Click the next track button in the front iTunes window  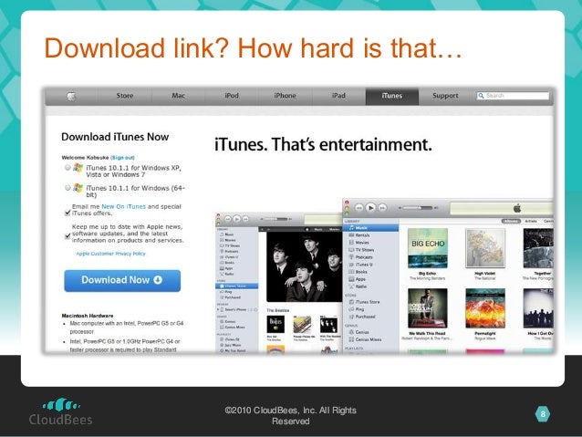point(382,208)
